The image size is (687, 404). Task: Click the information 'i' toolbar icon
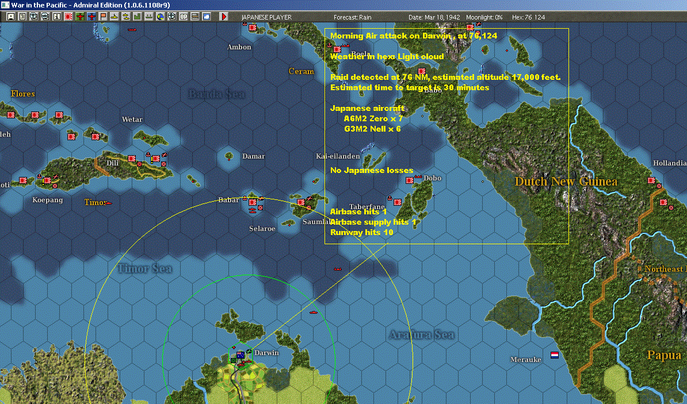tap(56, 17)
